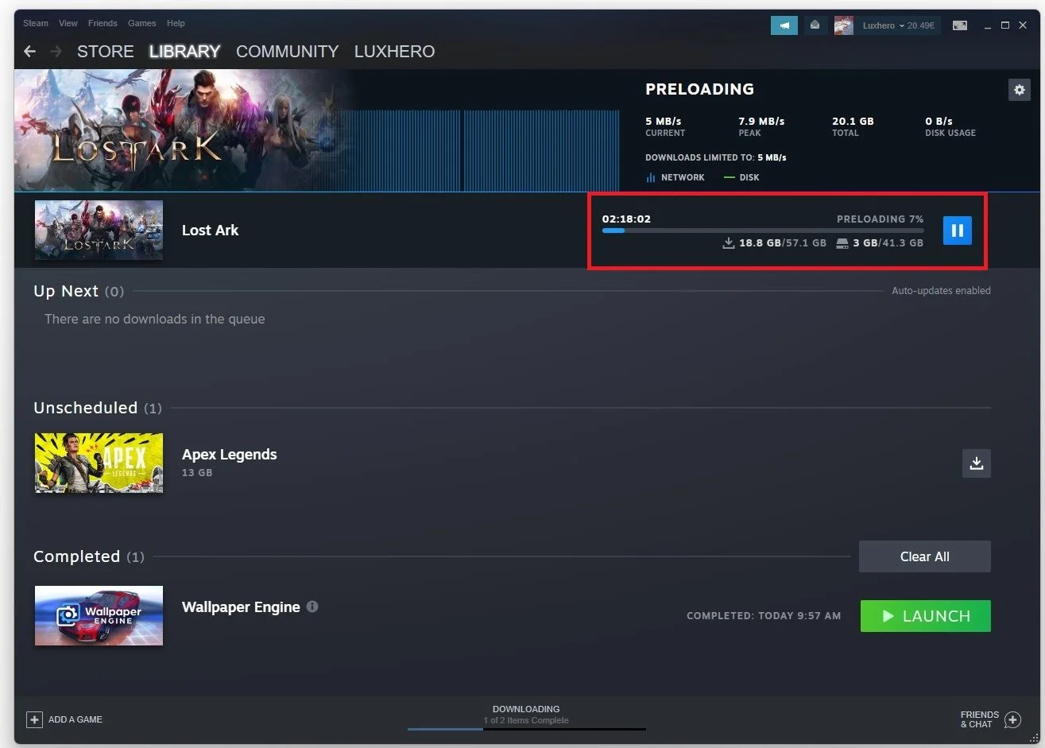Viewport: 1045px width, 748px height.
Task: Click the friends chat plus bubble icon
Action: tap(1012, 720)
